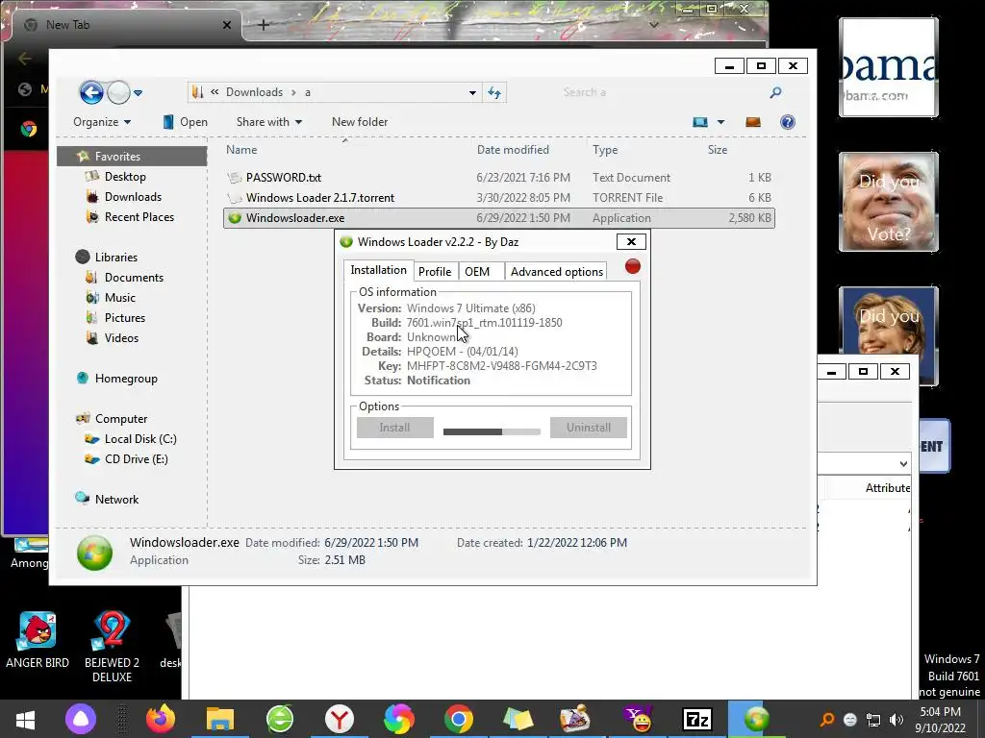Select the Windows Loader 2.1.7.torrent file
The image size is (985, 738).
499,198
